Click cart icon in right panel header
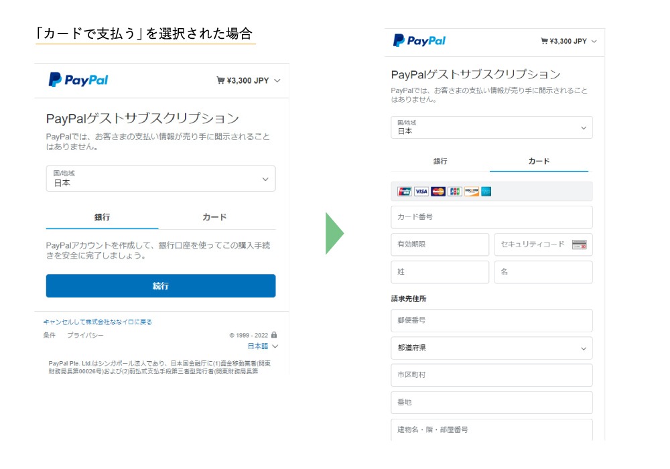 (544, 41)
